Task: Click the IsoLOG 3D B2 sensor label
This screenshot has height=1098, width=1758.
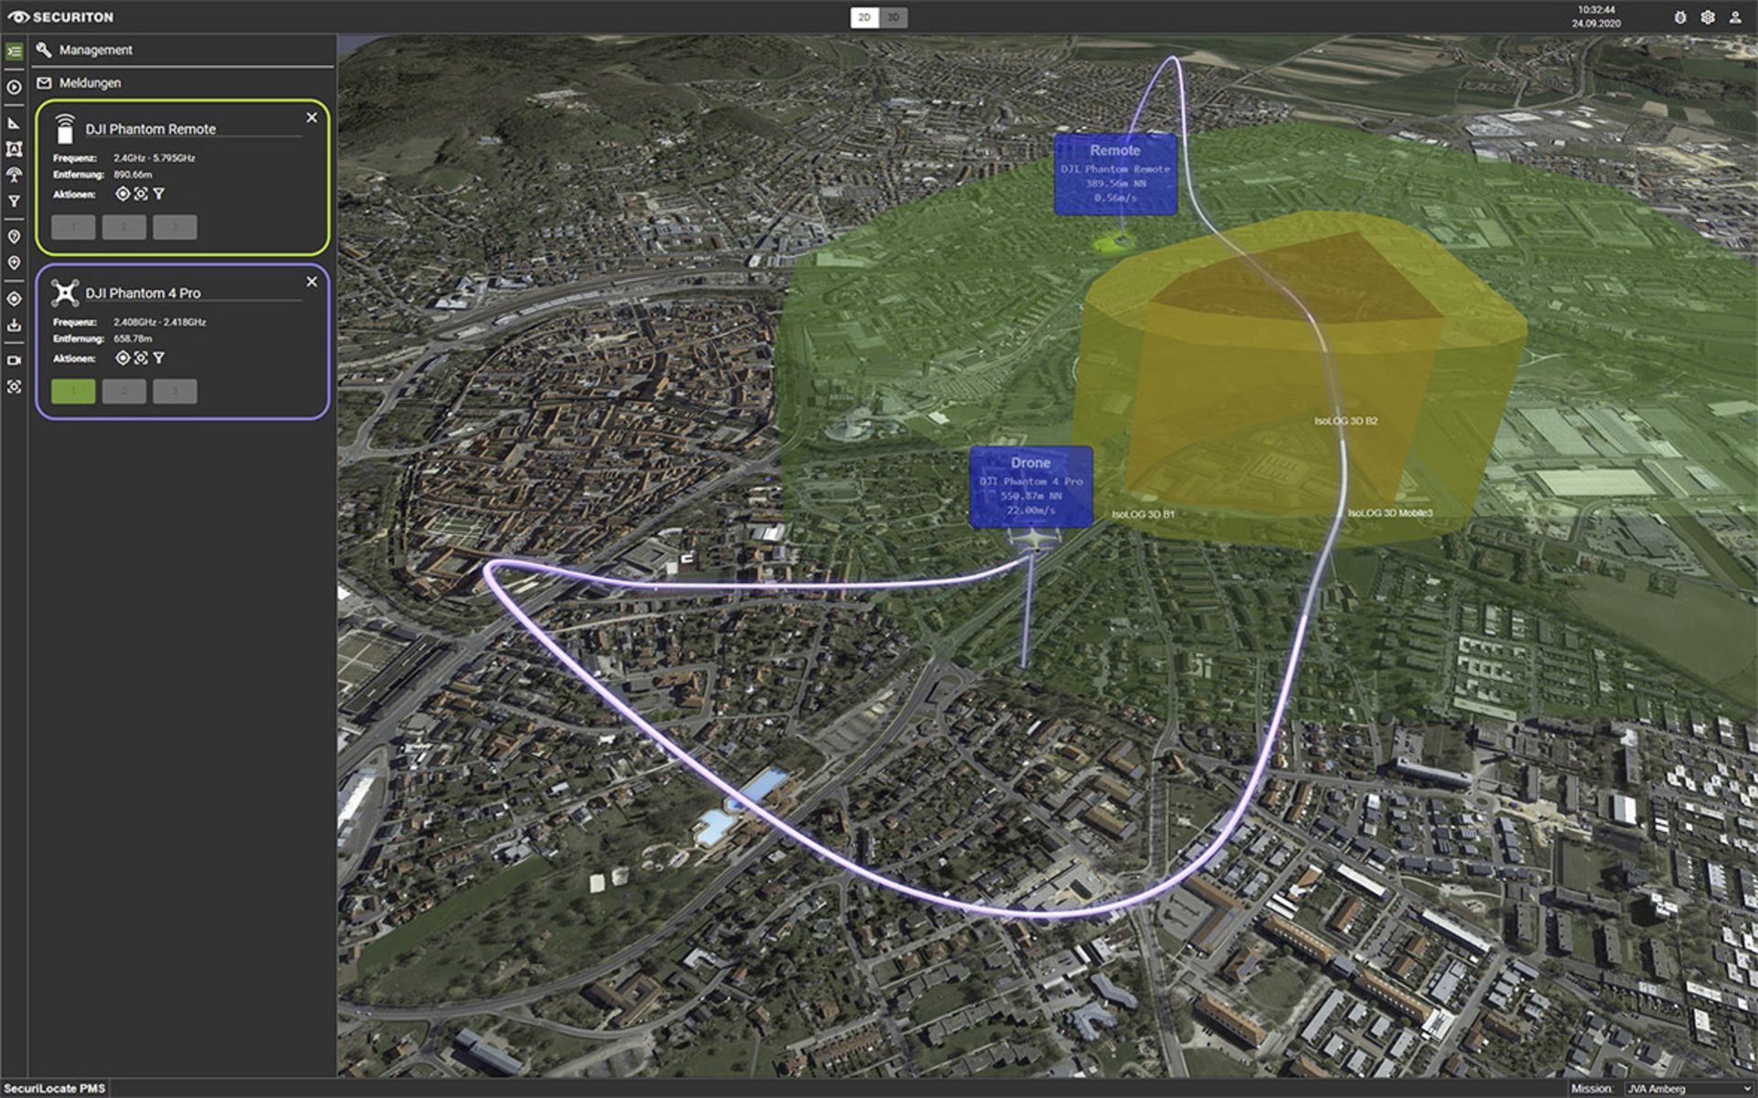Action: click(1345, 422)
